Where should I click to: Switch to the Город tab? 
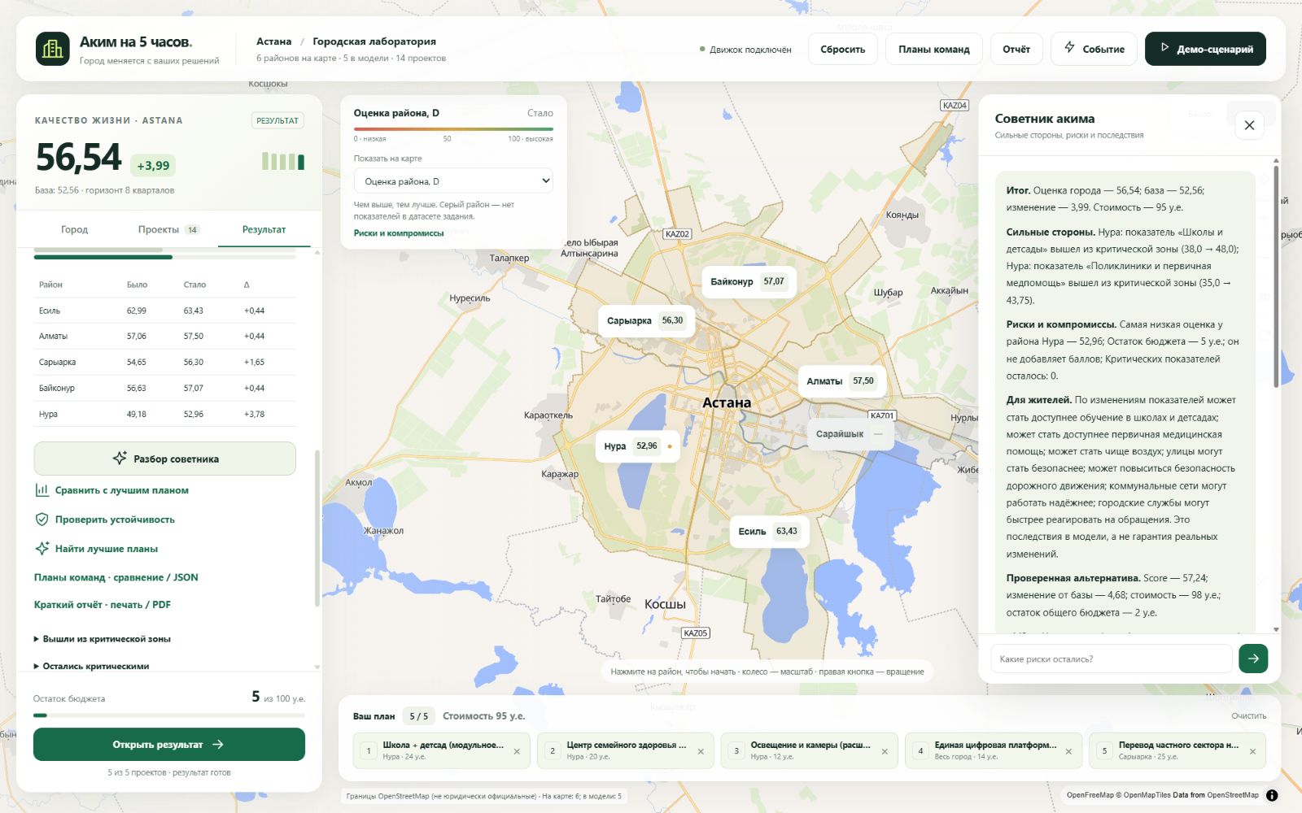[x=74, y=229]
